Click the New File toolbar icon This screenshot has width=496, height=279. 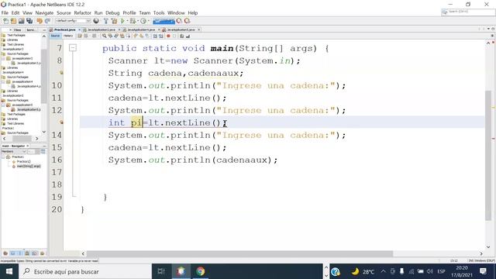coord(5,21)
